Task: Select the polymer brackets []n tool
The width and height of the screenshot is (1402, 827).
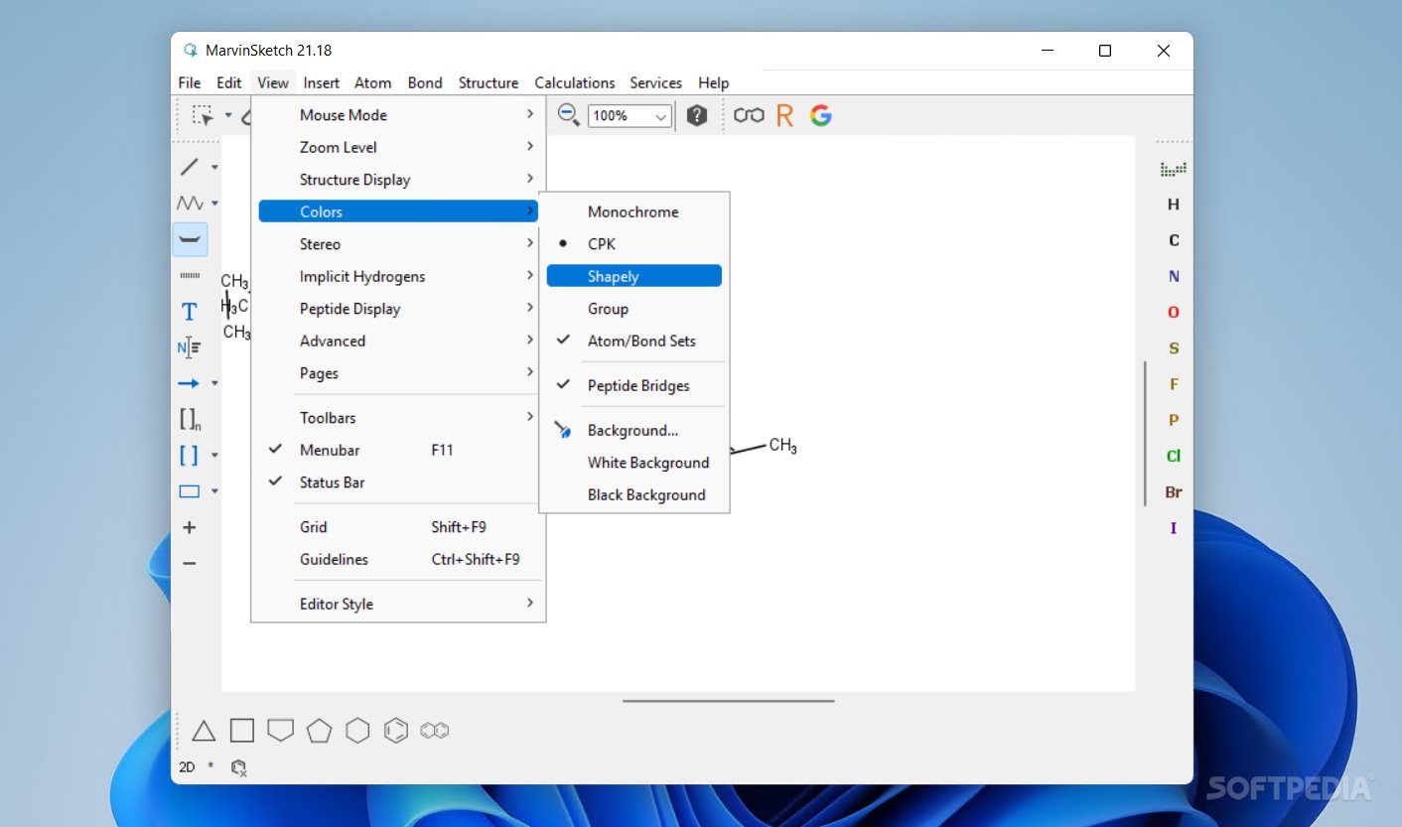Action: coord(190,419)
